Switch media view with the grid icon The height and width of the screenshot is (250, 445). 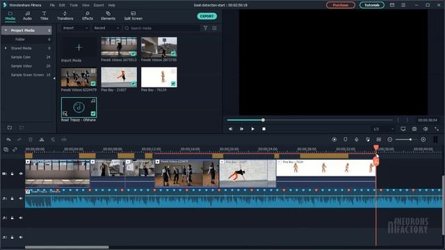point(215,28)
